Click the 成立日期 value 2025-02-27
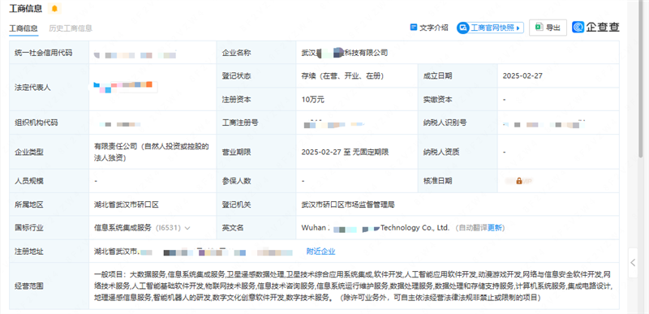Image resolution: width=649 pixels, height=314 pixels. pos(522,75)
